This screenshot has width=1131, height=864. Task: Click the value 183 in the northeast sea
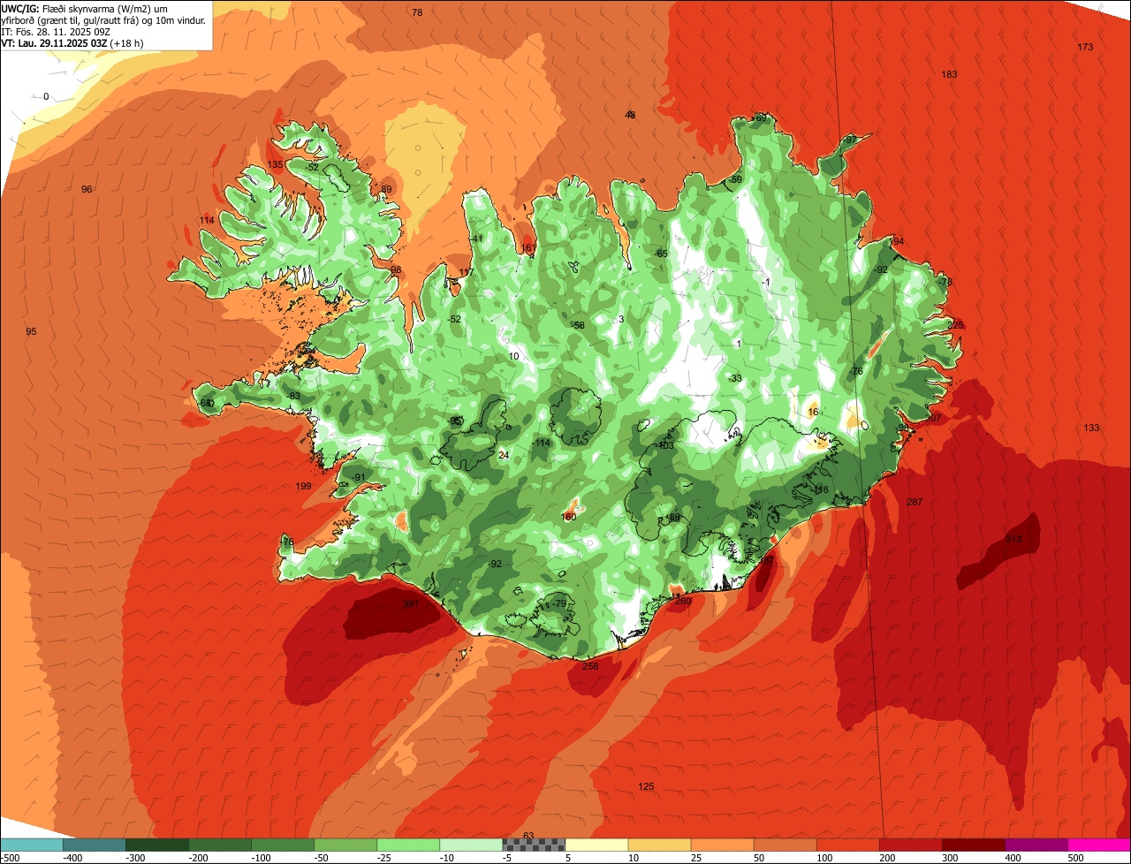(950, 74)
